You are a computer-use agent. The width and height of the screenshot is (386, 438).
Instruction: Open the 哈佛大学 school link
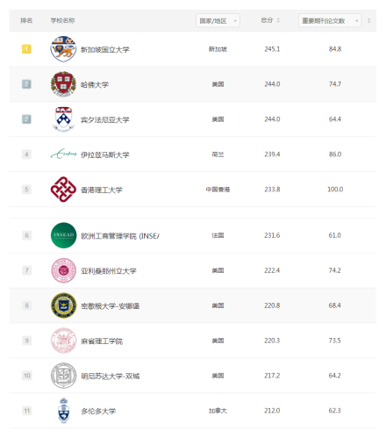95,84
